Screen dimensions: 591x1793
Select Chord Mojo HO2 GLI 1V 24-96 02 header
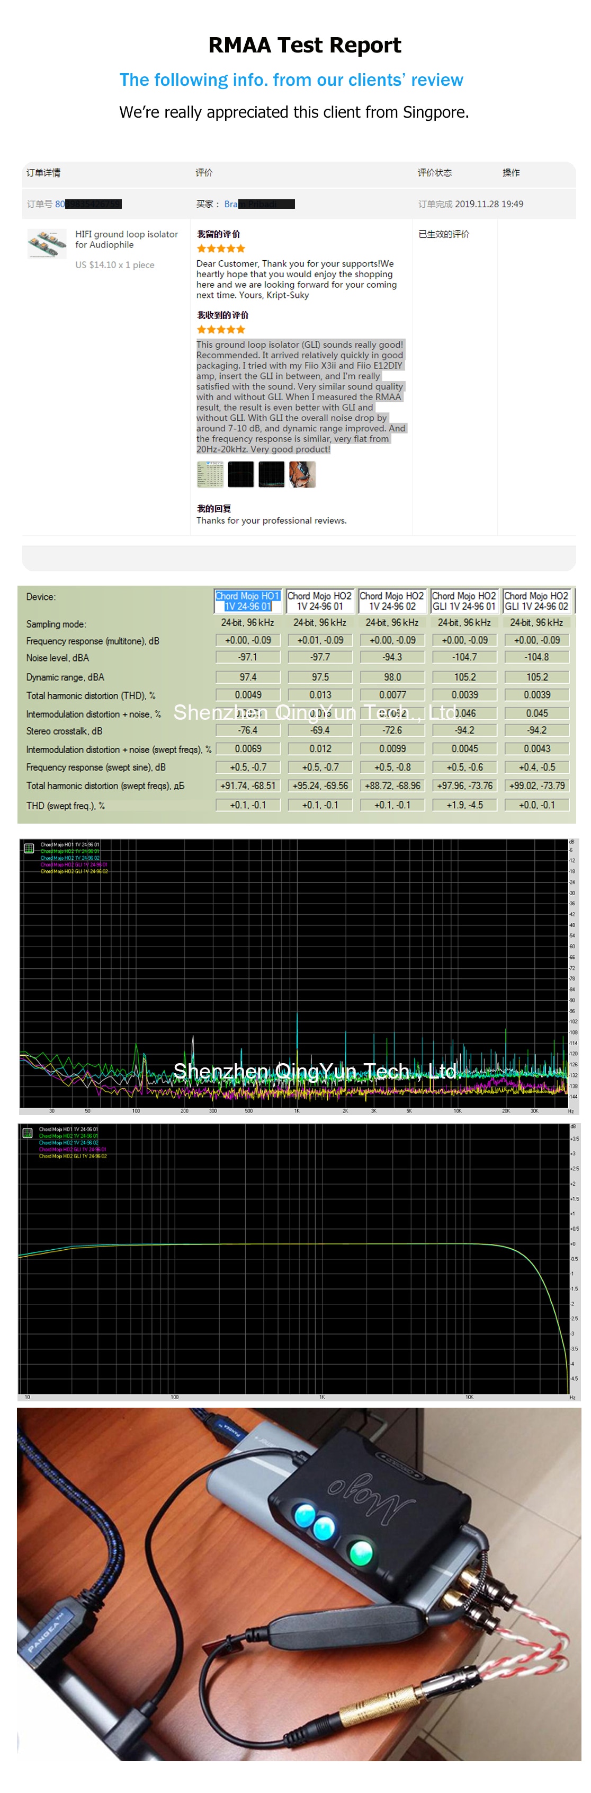(537, 602)
